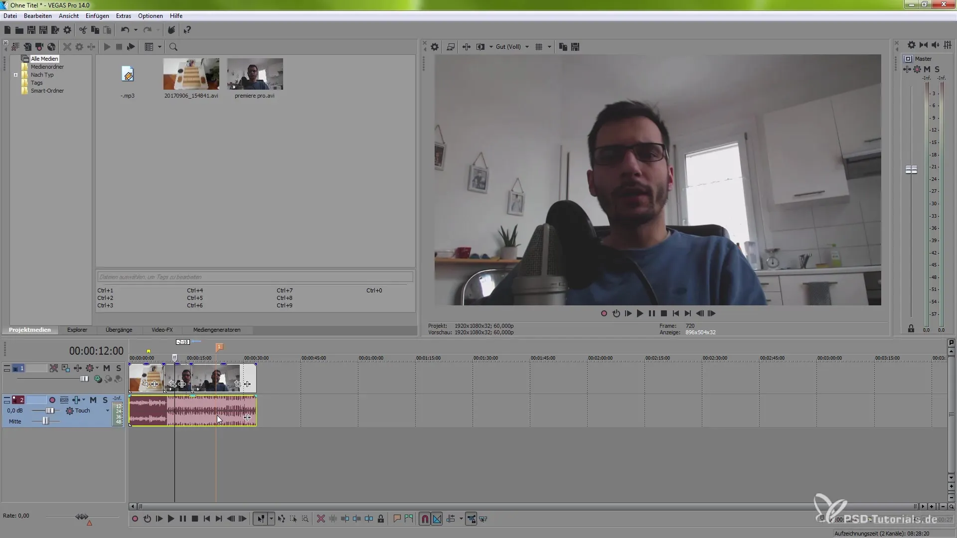Click the Cut scissors icon

click(x=83, y=30)
